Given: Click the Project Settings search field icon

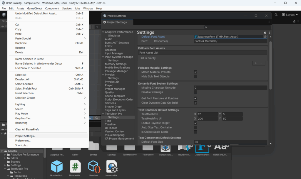Looking at the screenshot, I should coord(206,27).
